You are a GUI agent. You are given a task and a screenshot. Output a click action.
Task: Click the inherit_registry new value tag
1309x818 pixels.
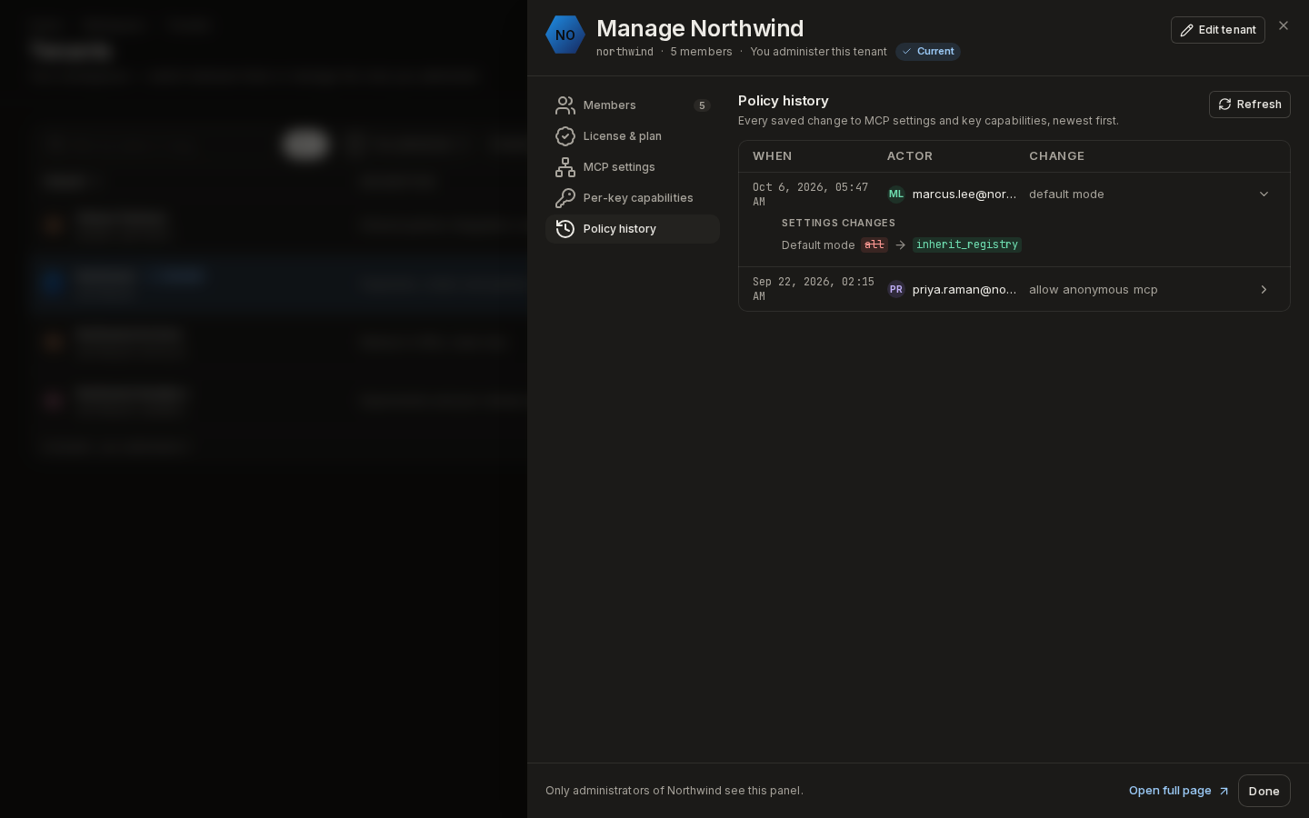coord(967,244)
